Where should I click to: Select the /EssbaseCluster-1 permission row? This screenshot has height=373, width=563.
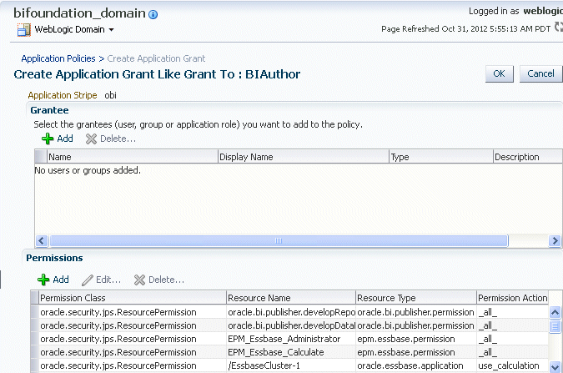pos(289,365)
